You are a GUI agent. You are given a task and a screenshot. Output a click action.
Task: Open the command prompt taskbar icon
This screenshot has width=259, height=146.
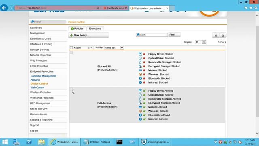pos(119,142)
